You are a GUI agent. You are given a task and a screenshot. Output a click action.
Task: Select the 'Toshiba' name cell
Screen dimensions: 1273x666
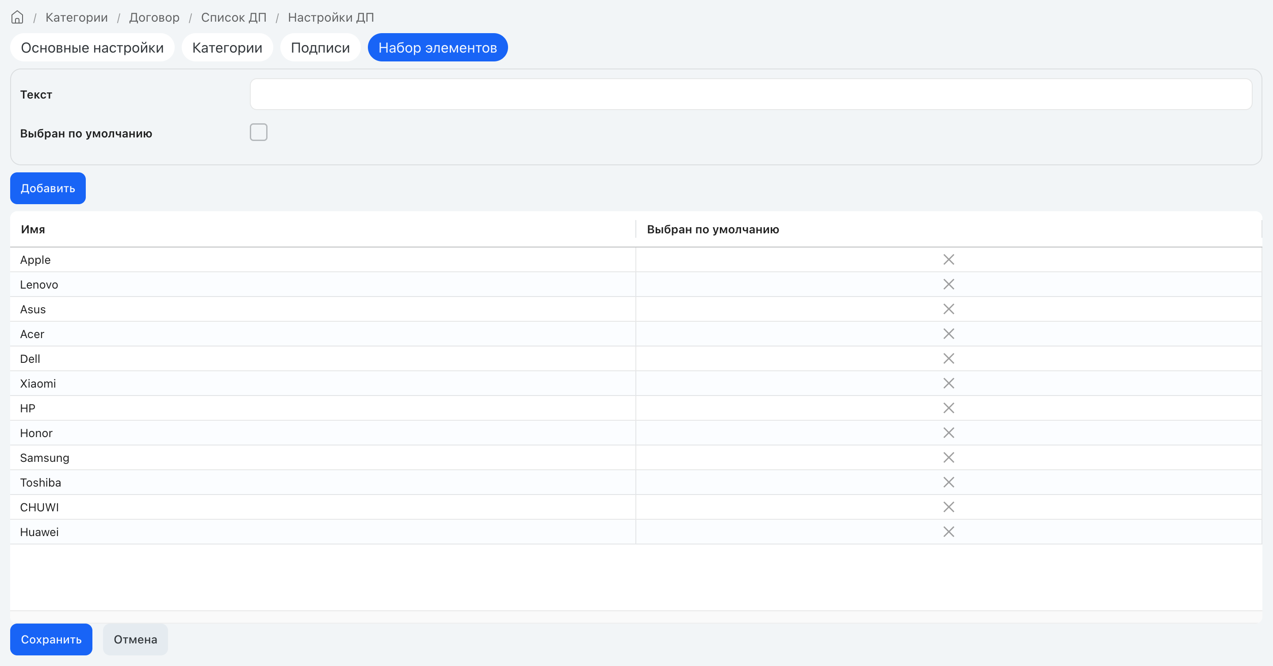(323, 482)
